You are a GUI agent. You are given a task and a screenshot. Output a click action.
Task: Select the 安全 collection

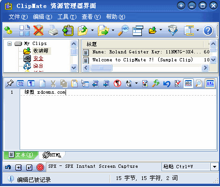click(38, 59)
